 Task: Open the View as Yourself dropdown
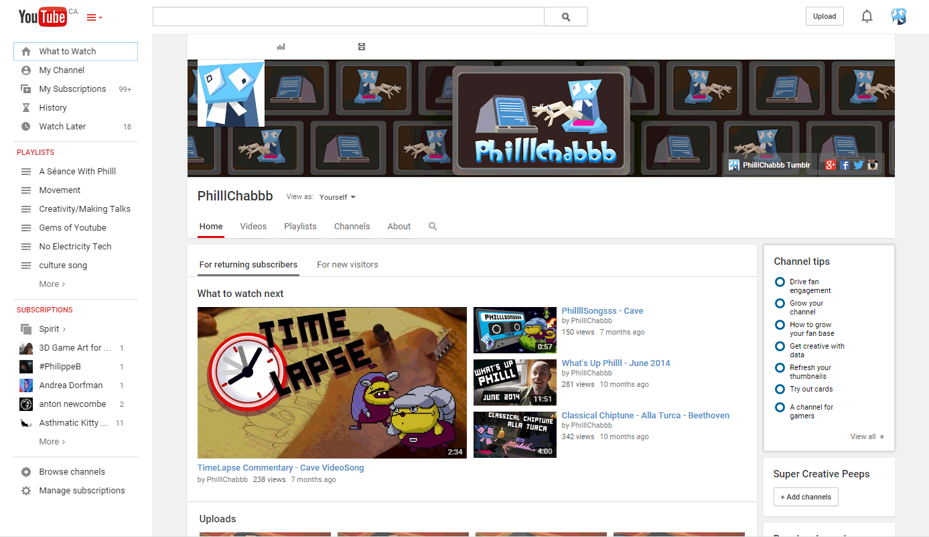click(x=337, y=197)
